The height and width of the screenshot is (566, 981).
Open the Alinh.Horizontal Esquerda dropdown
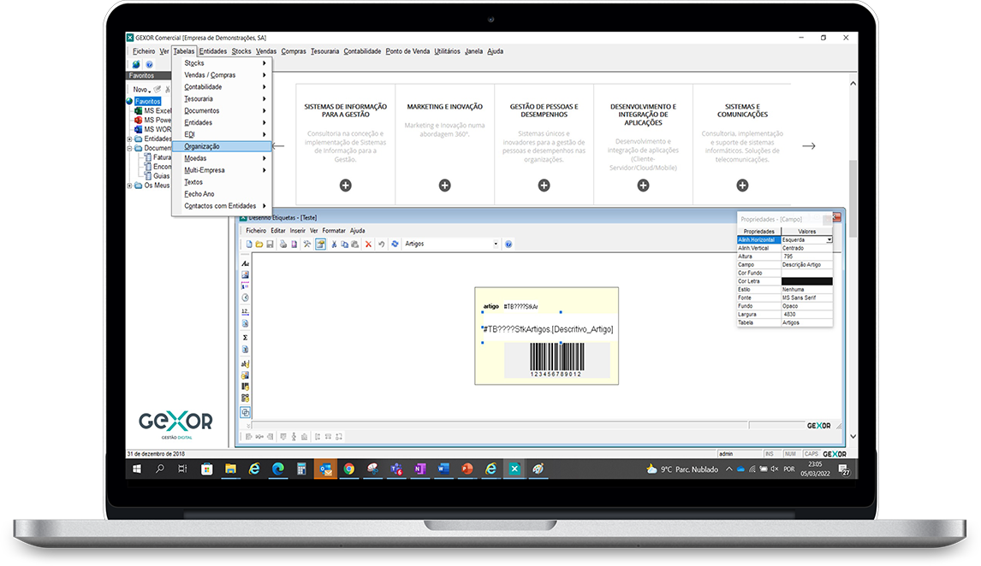(829, 240)
